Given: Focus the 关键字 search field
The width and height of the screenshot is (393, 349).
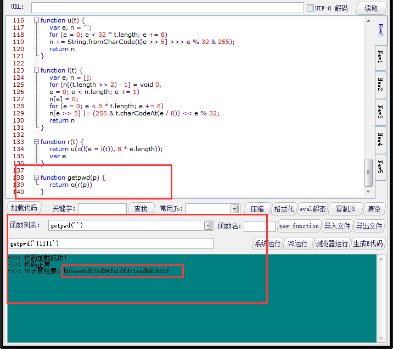Looking at the screenshot, I should (x=102, y=209).
